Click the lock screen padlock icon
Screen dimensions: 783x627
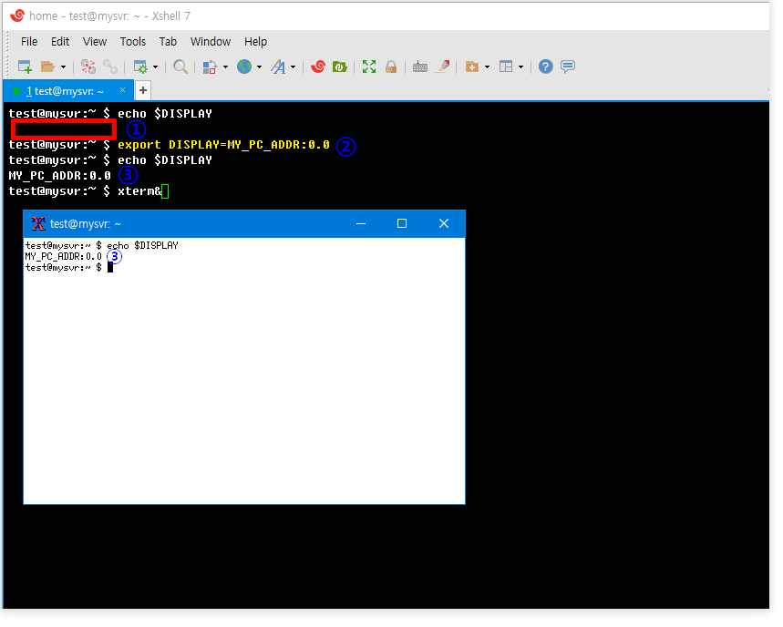391,67
